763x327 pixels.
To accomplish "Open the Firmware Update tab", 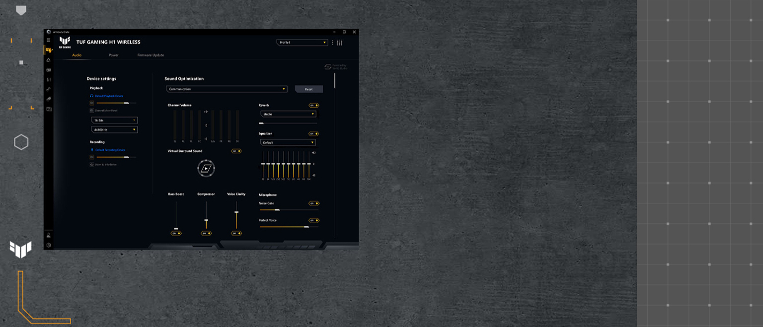I will pos(151,55).
